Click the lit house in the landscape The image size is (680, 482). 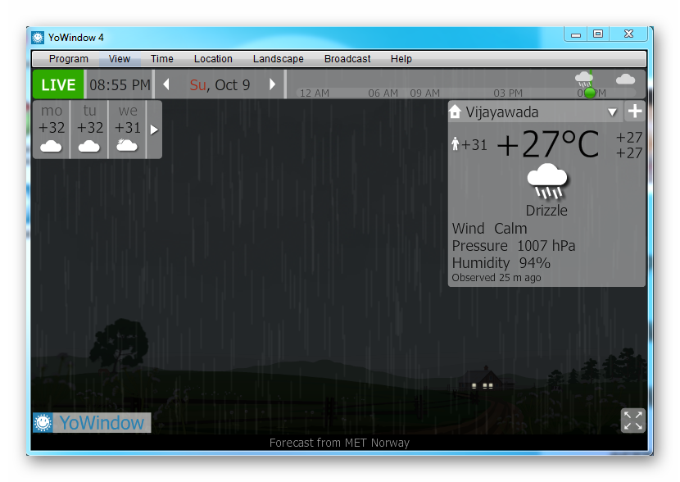483,379
